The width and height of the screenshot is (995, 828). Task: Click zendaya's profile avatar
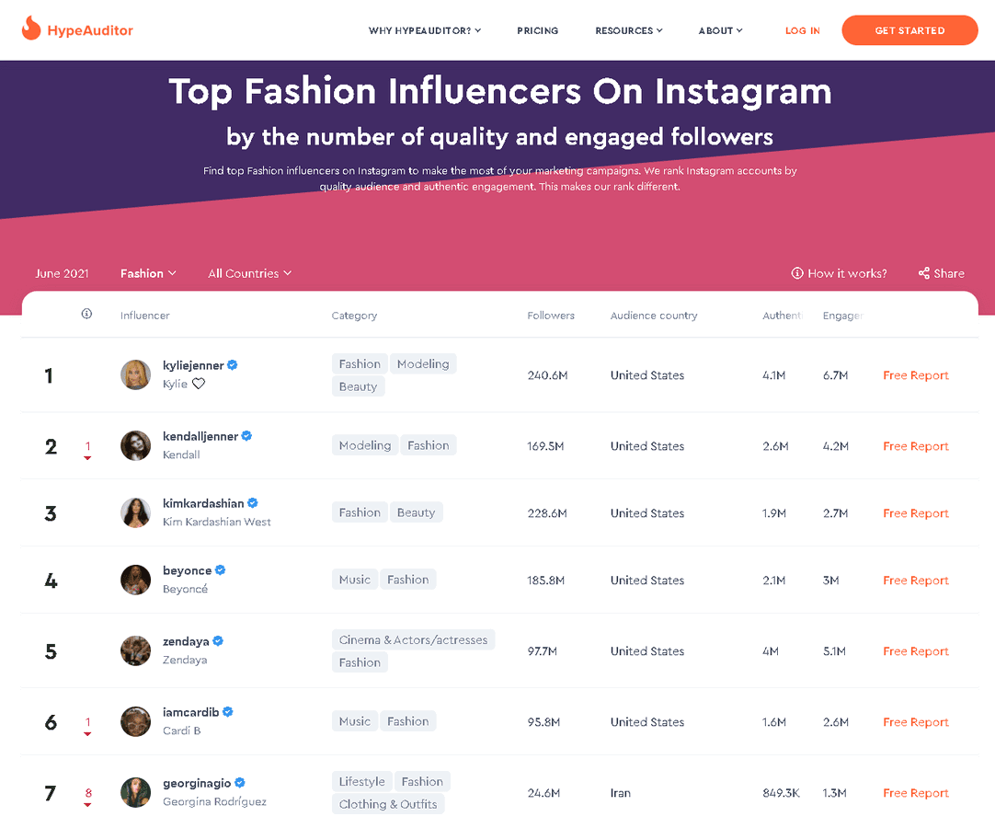pyautogui.click(x=135, y=650)
